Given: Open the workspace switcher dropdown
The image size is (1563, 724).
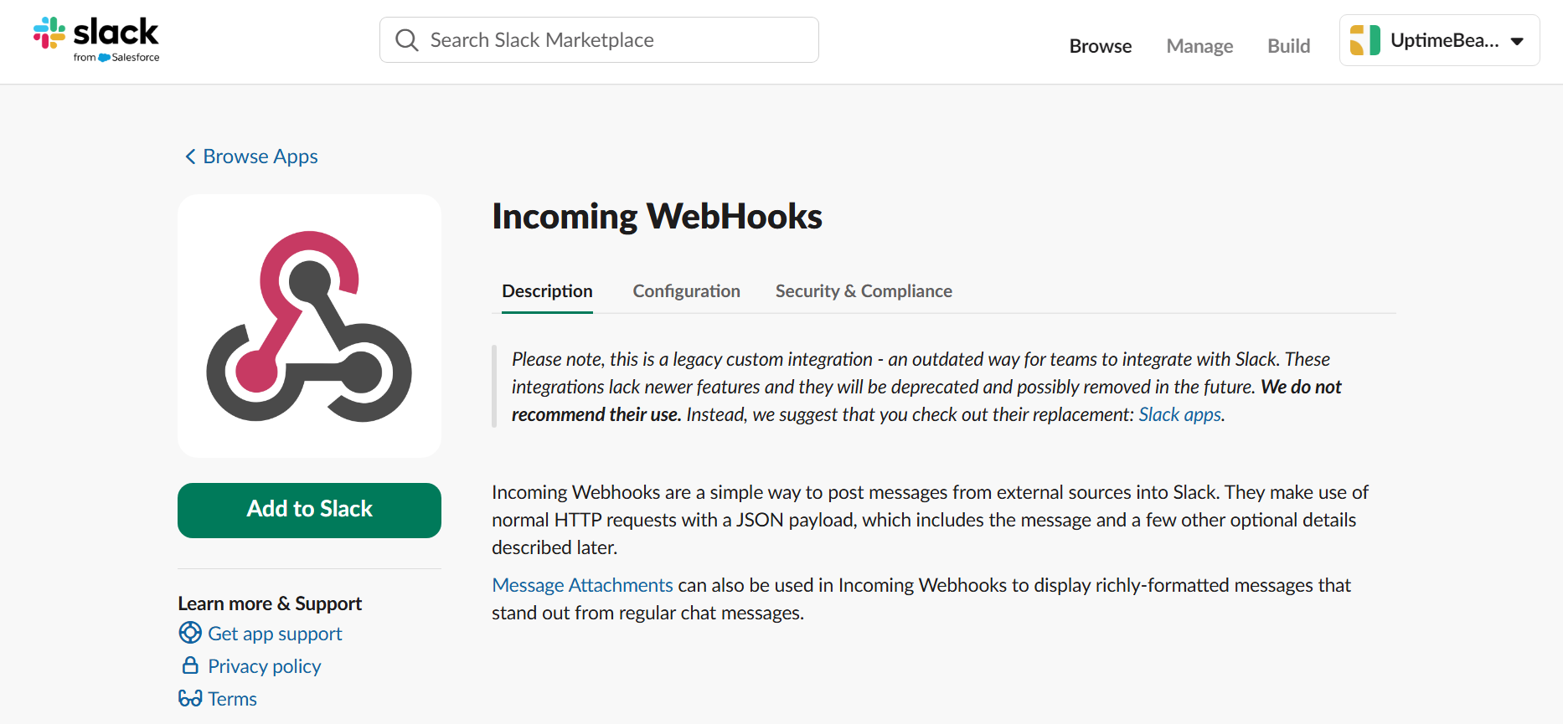Looking at the screenshot, I should click(x=1439, y=39).
